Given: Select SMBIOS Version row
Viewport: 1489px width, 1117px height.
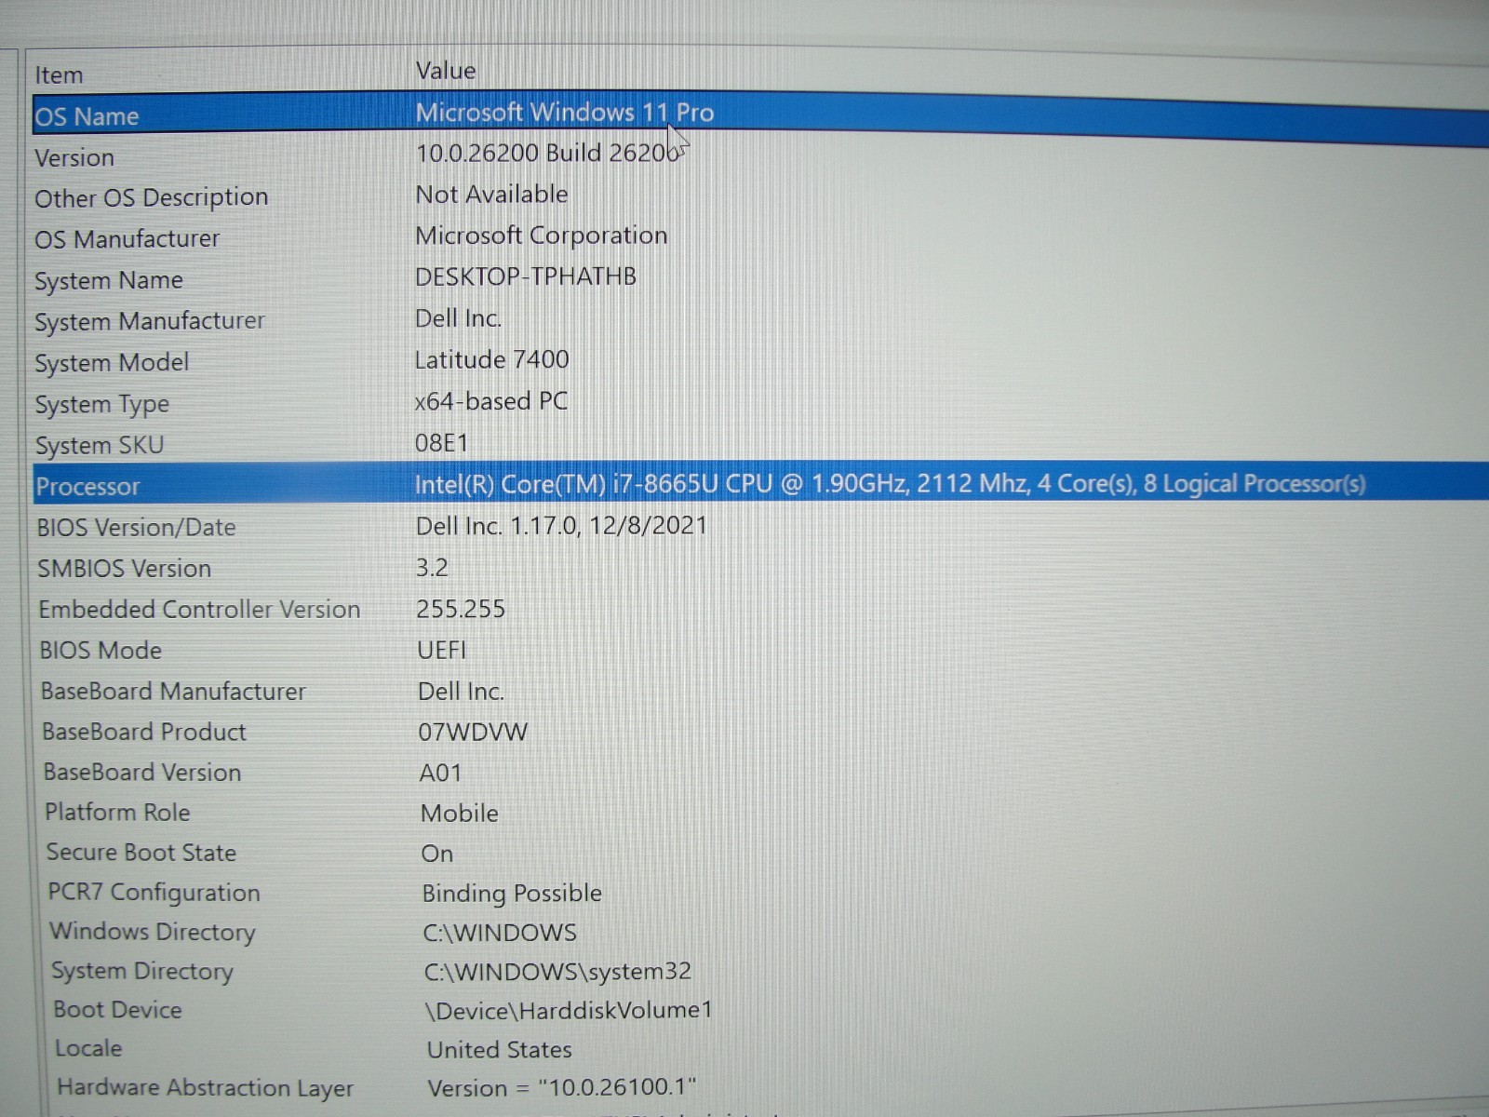Looking at the screenshot, I should [124, 569].
